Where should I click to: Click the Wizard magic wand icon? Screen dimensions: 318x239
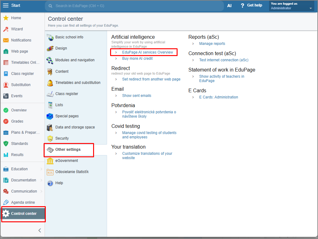6,29
